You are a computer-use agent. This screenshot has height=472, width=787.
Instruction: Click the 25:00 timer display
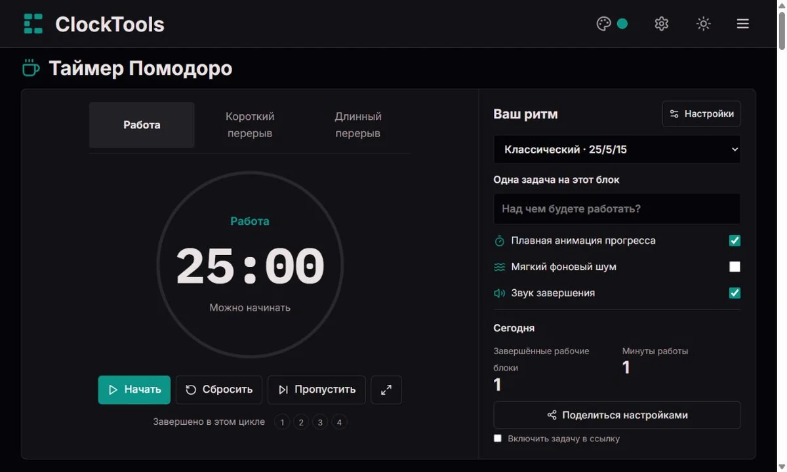(250, 266)
